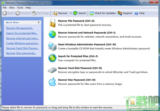
Task: Open the File menu
Action: (5, 8)
